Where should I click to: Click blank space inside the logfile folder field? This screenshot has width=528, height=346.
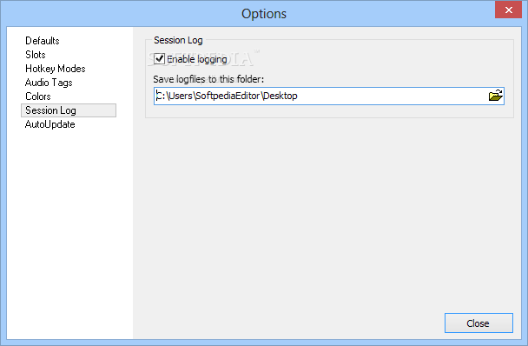click(x=391, y=96)
